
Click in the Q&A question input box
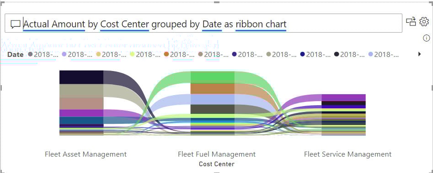coord(203,23)
